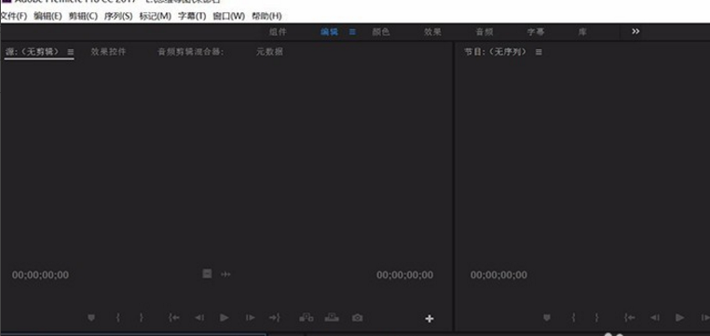
Task: Click the Drag Video Only filmstrip icon
Action: (207, 274)
